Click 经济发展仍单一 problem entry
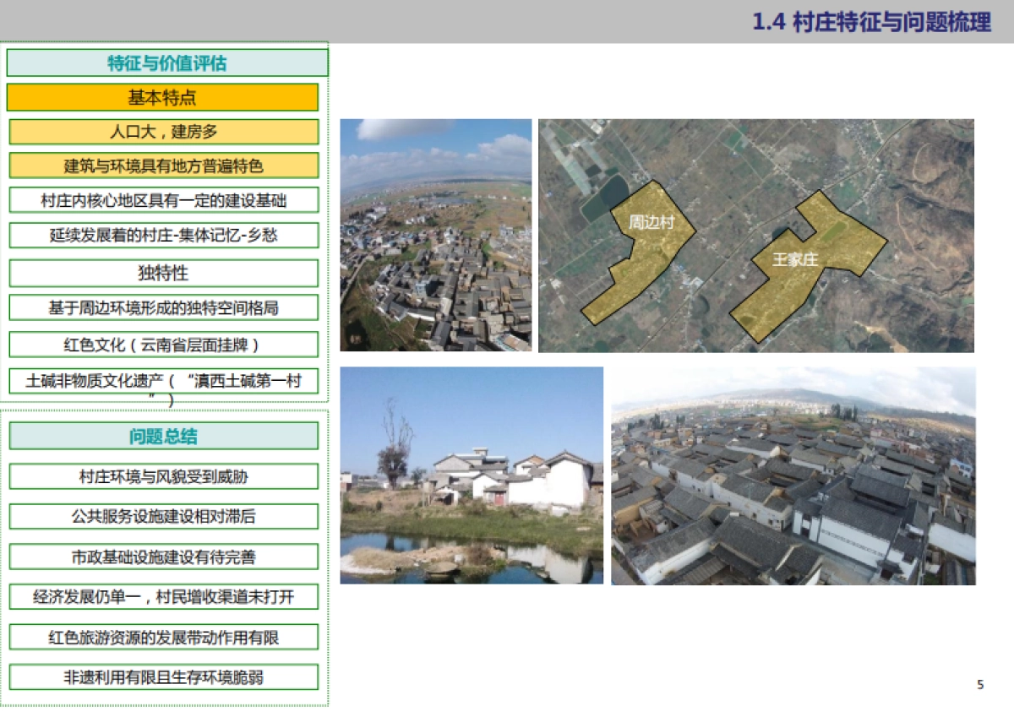 click(164, 596)
